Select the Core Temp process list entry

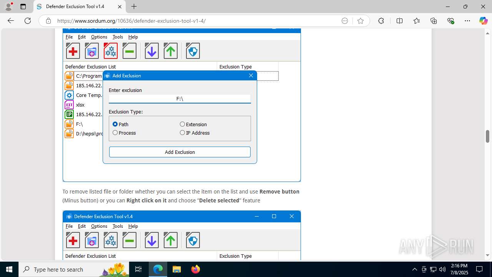point(89,95)
